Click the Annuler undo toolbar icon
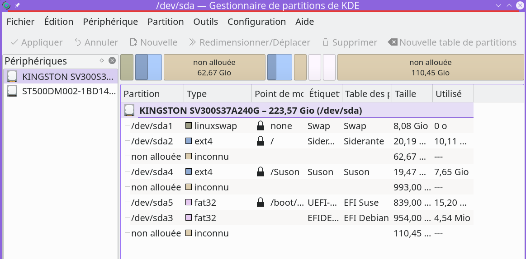The height and width of the screenshot is (259, 526). click(78, 42)
